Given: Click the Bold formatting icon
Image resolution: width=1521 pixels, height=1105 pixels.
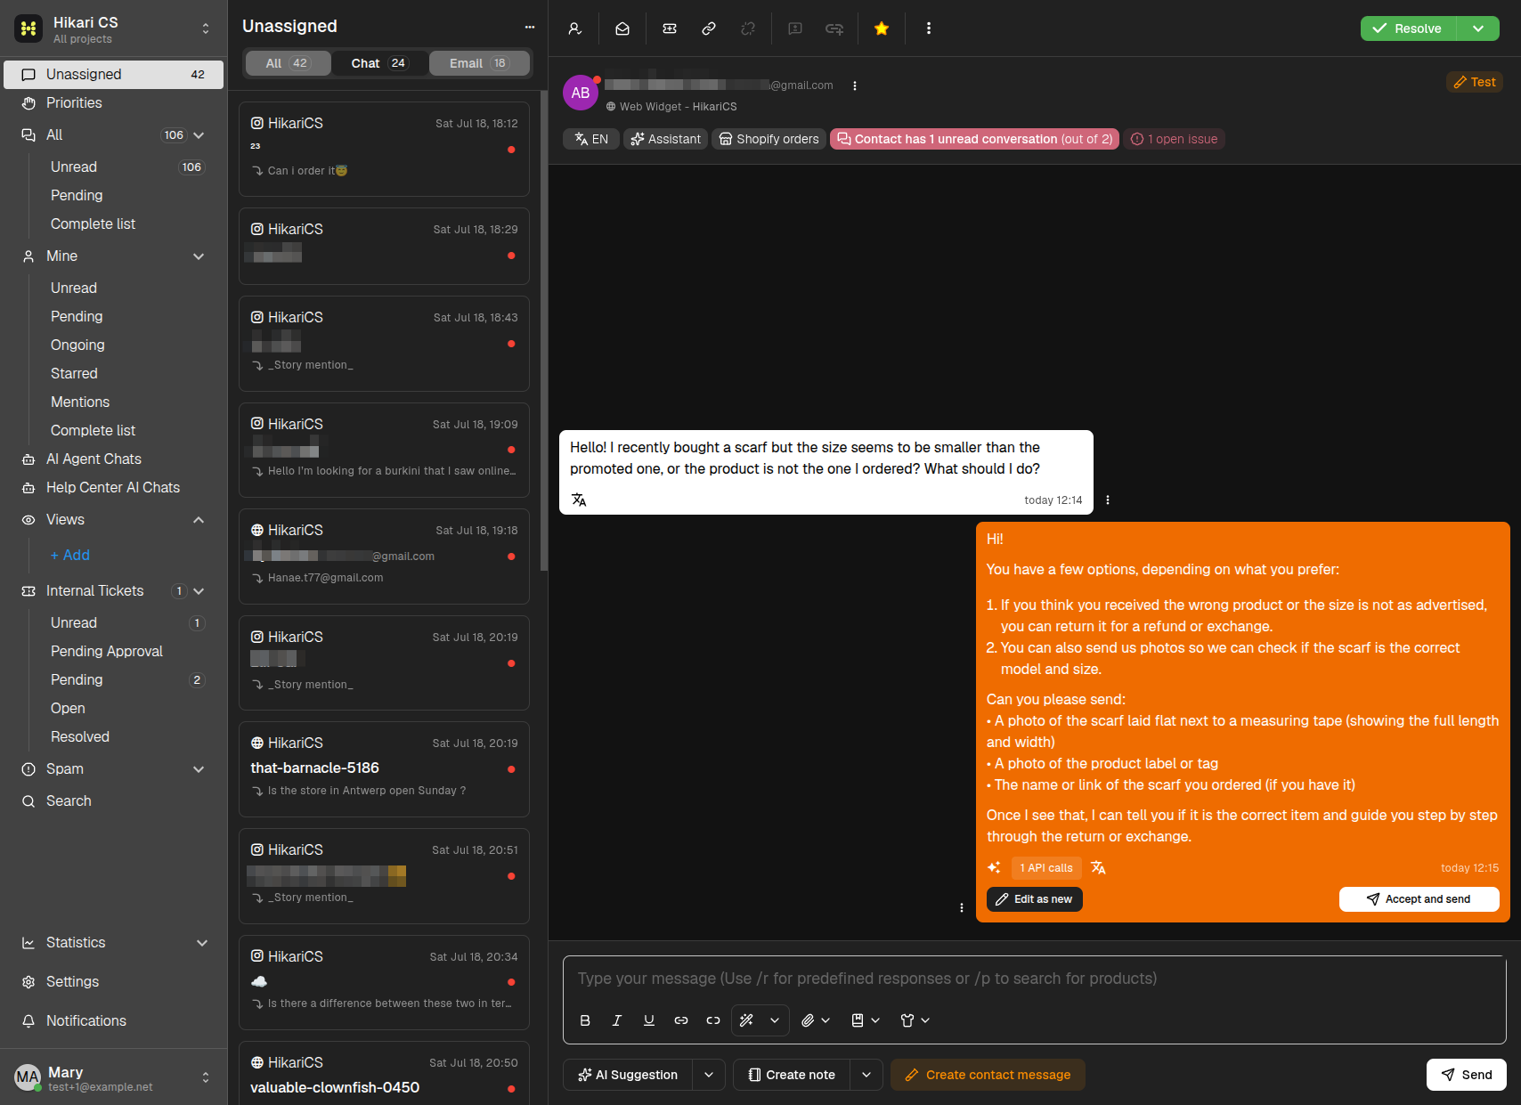Looking at the screenshot, I should coord(585,1020).
